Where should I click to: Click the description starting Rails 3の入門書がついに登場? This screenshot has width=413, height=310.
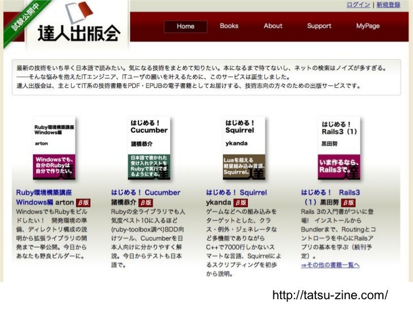[338, 234]
